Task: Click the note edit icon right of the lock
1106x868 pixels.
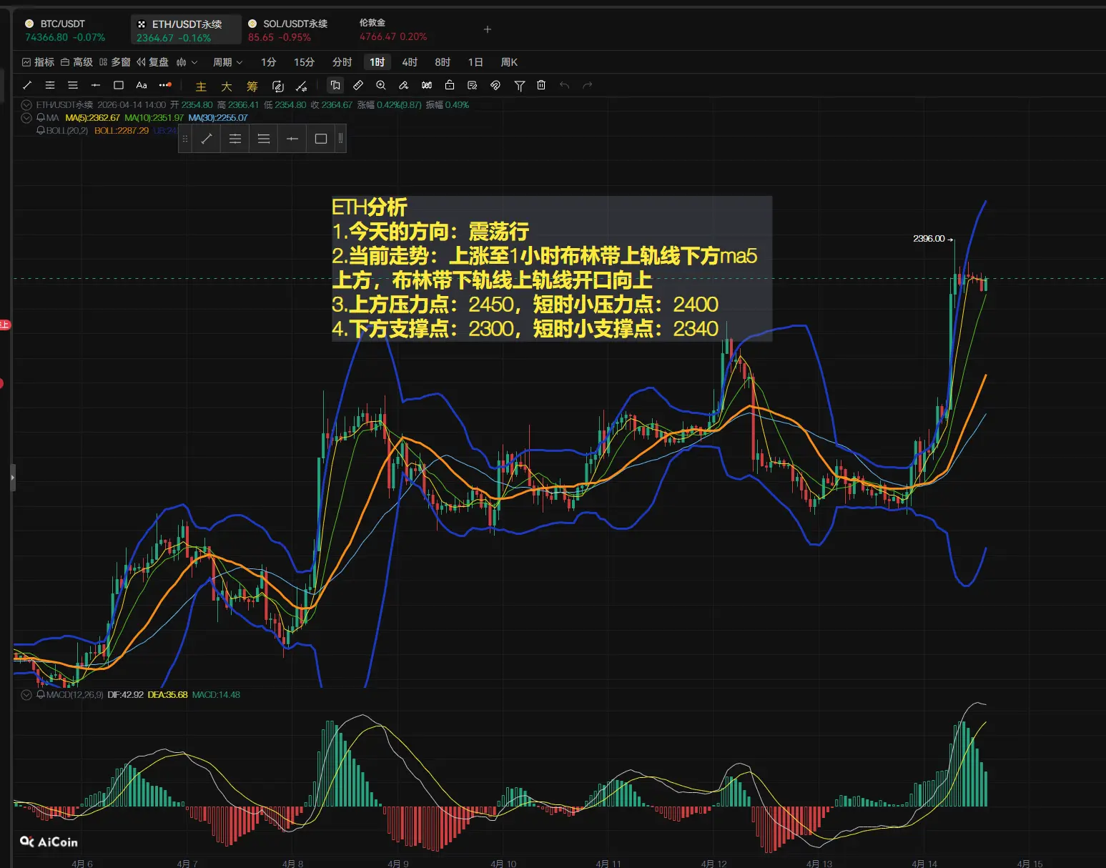Action: click(473, 85)
